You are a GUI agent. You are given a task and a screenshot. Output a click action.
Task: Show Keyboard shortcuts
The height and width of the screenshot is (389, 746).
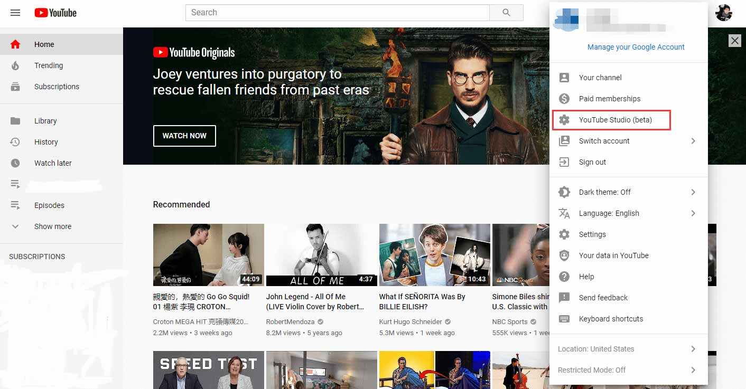click(x=629, y=319)
